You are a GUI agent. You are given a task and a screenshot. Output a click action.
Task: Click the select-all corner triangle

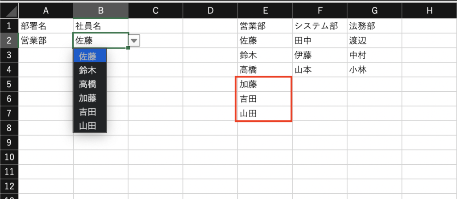tap(9, 11)
